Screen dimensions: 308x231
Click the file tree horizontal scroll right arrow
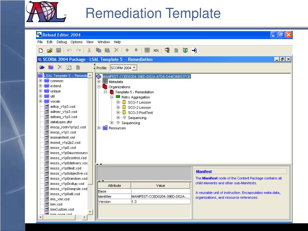point(85,217)
